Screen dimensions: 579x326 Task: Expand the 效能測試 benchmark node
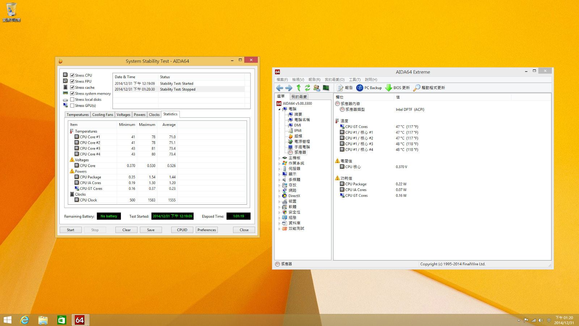(x=279, y=229)
